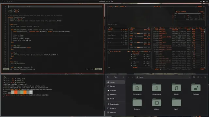Select Recent in the Files sidebar

point(115,86)
